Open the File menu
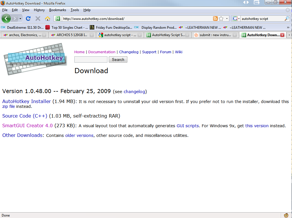 point(5,10)
